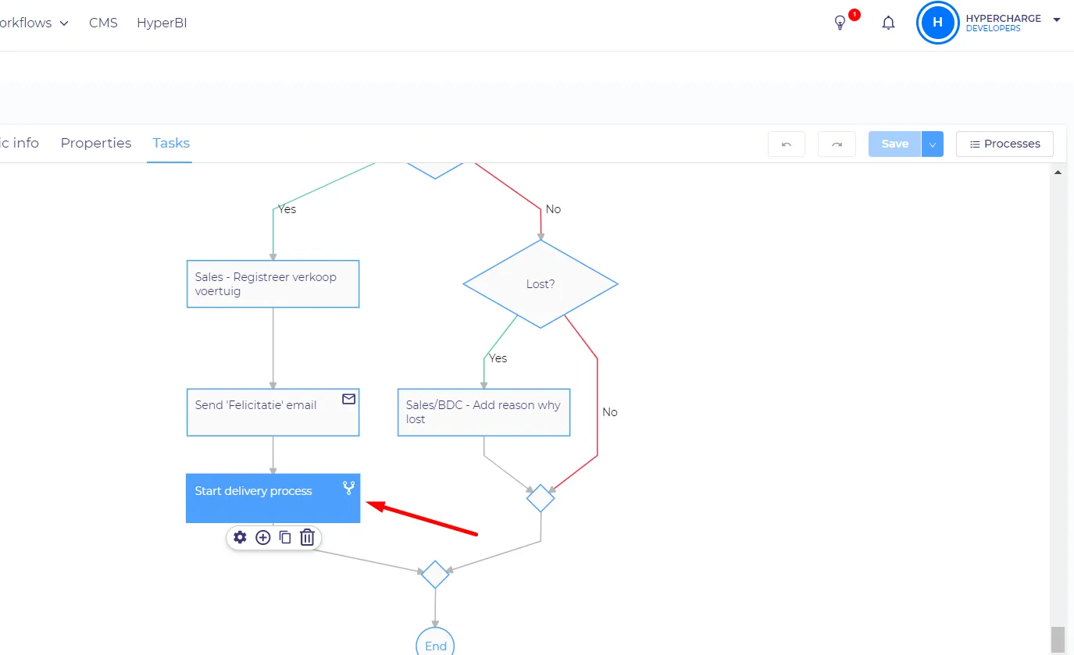The height and width of the screenshot is (655, 1074).
Task: Click the End node circle
Action: 435,643
